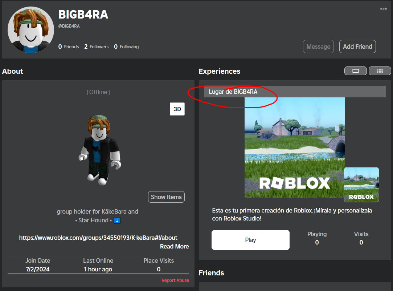The width and height of the screenshot is (393, 291).
Task: Click the full-body avatar in About panel
Action: [100, 148]
